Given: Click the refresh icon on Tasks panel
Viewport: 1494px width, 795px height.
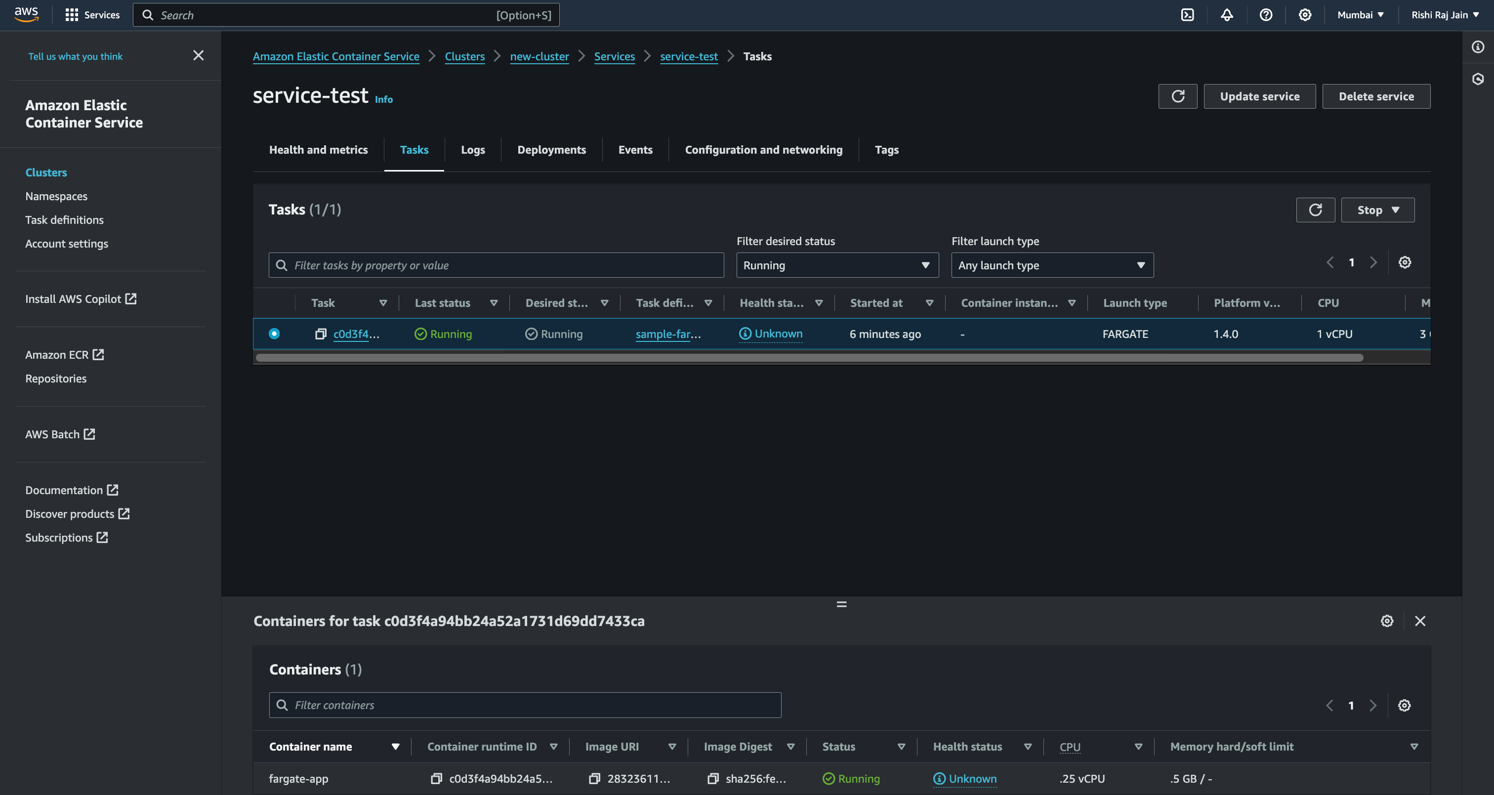Looking at the screenshot, I should 1315,209.
